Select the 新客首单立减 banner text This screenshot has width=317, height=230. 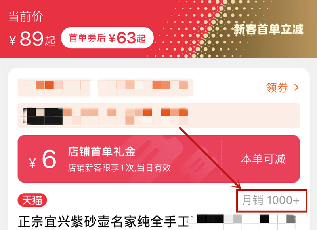(x=268, y=29)
